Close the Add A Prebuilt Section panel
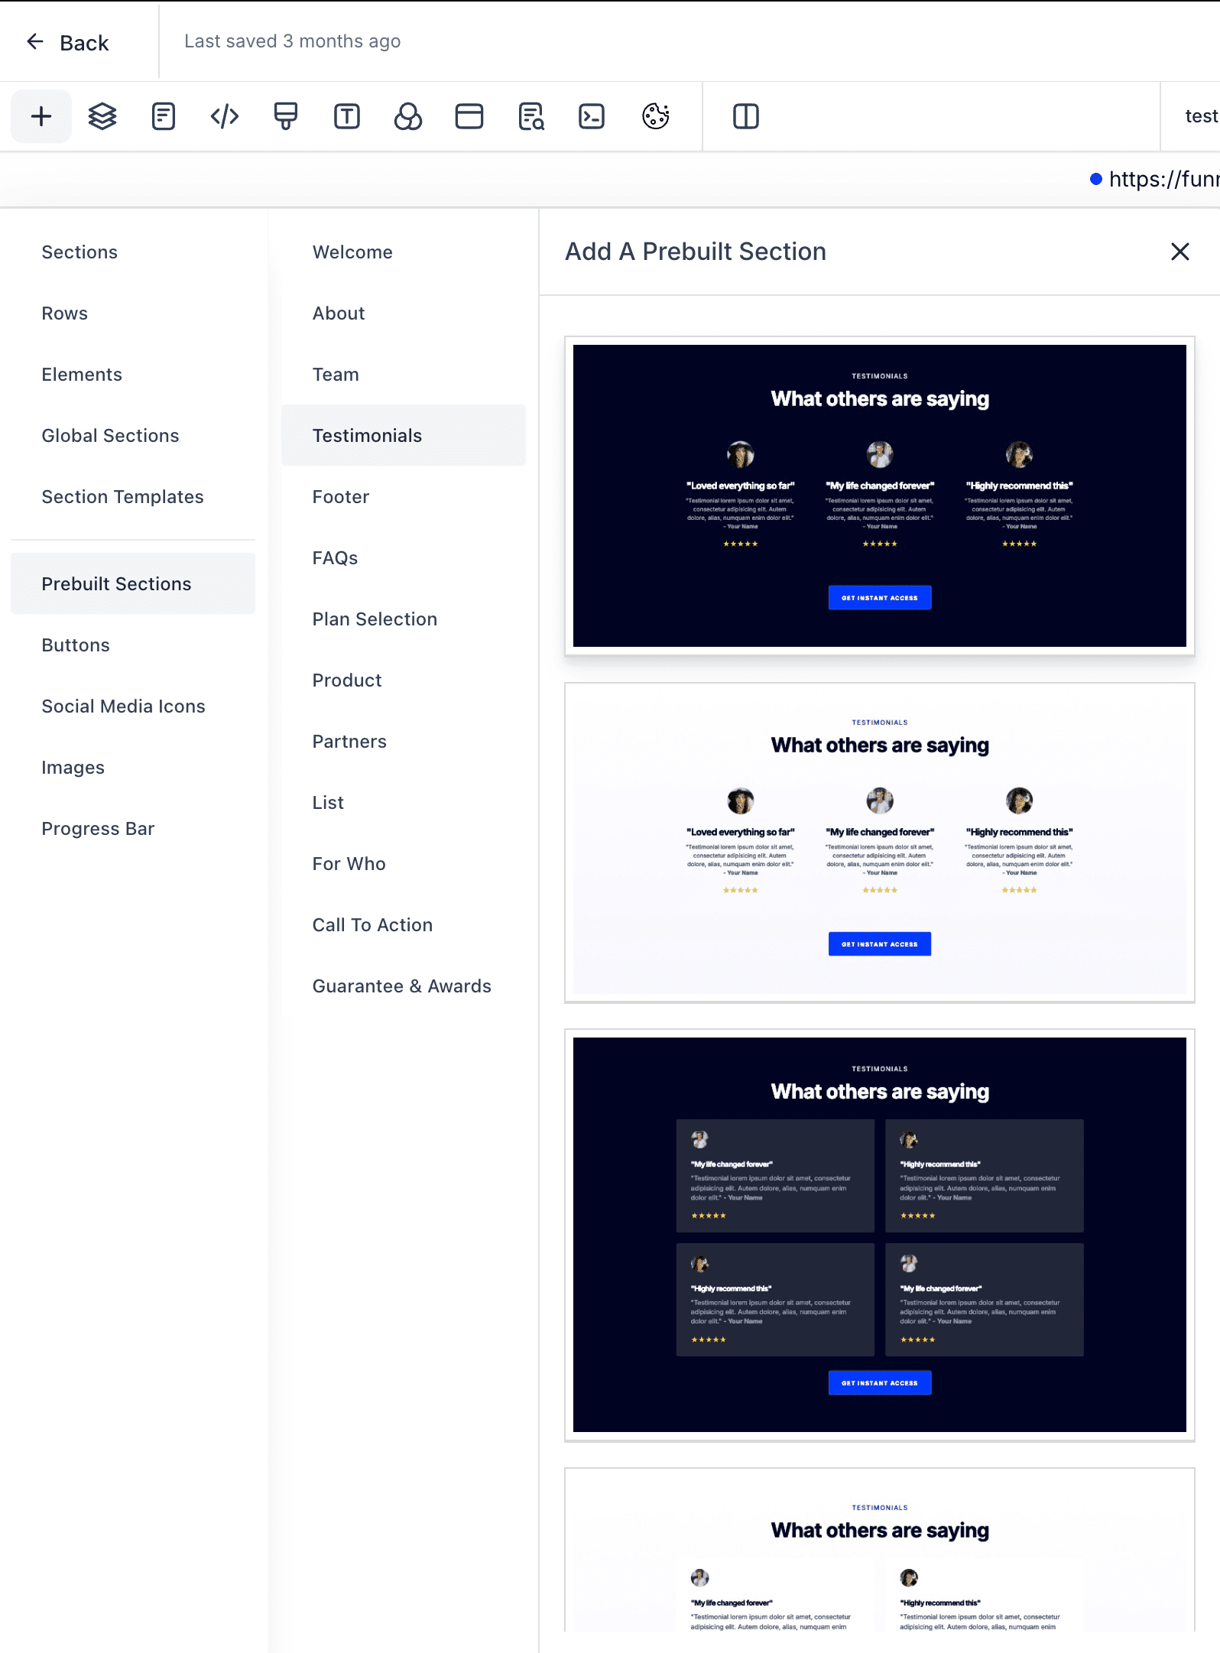Viewport: 1220px width, 1653px height. 1180,252
